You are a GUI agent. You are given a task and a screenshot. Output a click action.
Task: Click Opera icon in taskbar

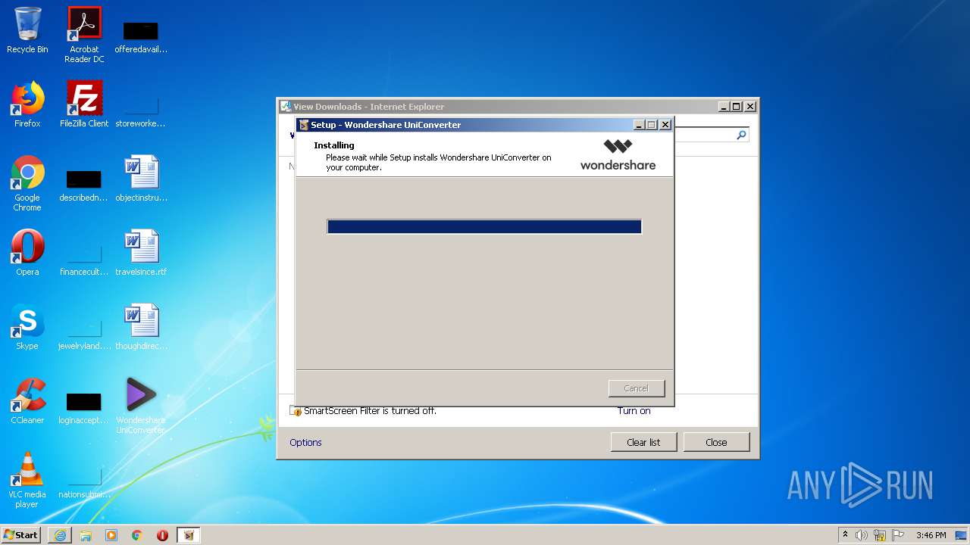pyautogui.click(x=162, y=535)
